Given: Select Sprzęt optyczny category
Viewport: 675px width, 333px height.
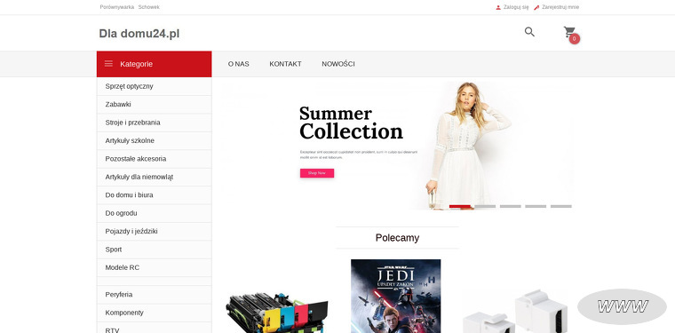Looking at the screenshot, I should click(x=155, y=86).
